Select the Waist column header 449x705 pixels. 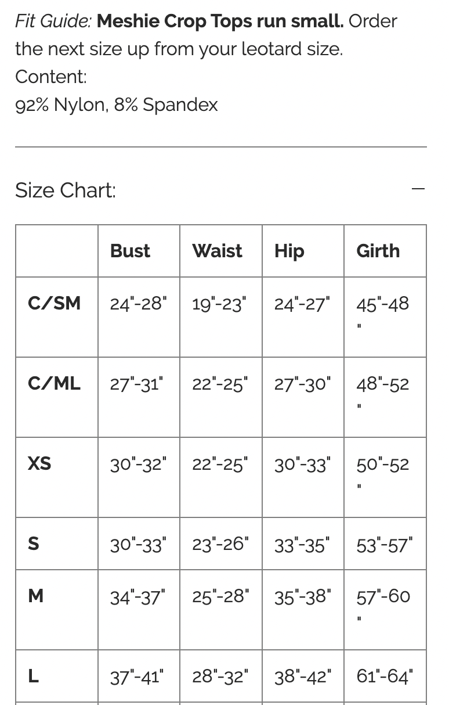(217, 251)
